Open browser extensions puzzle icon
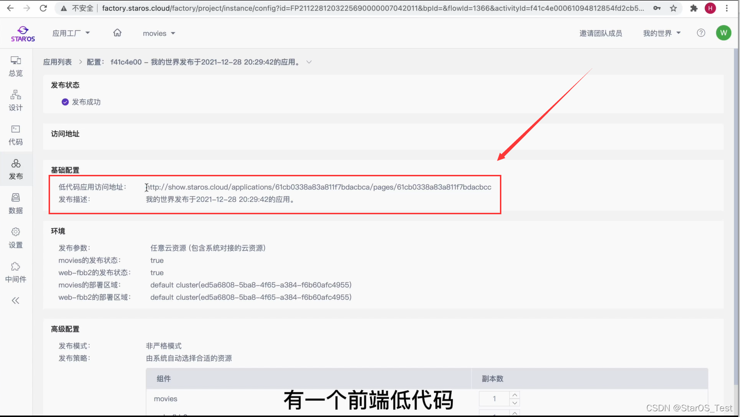The image size is (740, 417). (x=694, y=8)
